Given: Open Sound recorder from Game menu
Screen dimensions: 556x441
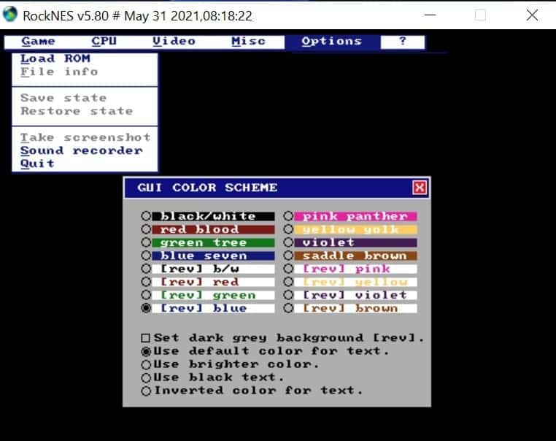Looking at the screenshot, I should tap(82, 150).
